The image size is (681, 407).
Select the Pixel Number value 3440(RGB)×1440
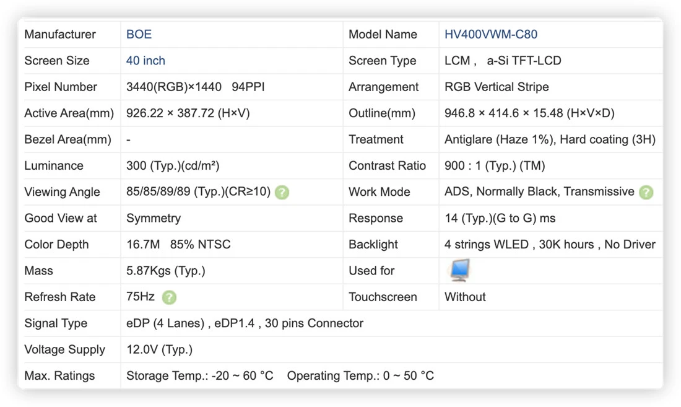coord(174,87)
